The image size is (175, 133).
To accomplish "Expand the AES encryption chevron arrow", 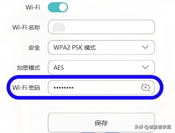I will point(145,67).
